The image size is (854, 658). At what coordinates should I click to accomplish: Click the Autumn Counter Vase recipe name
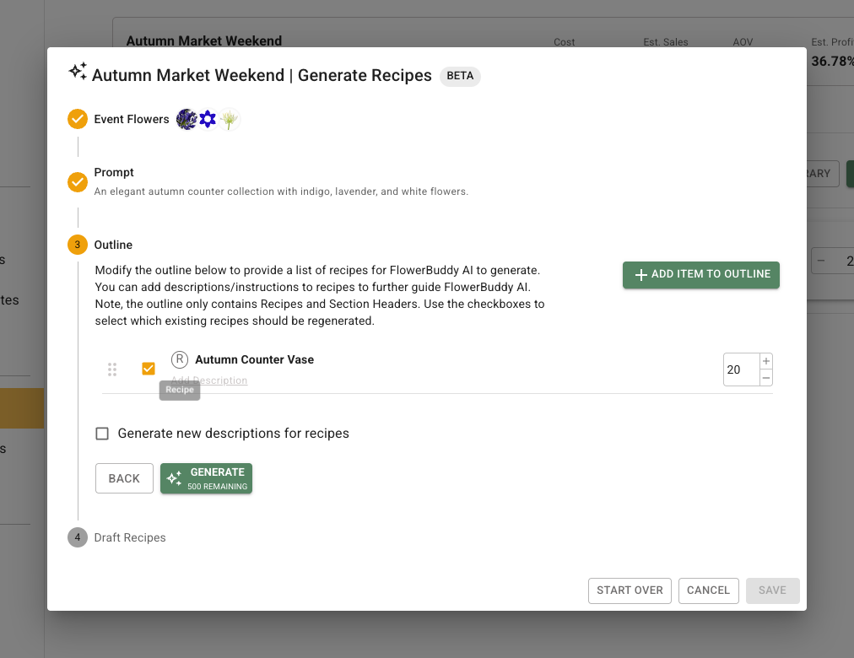[x=254, y=359]
